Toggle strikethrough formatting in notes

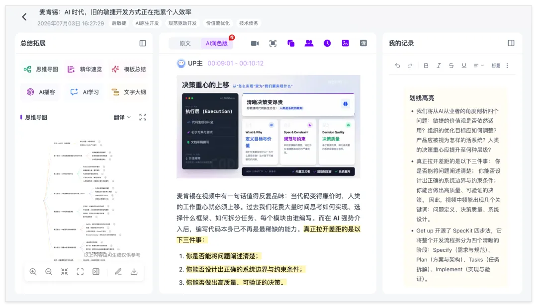(451, 66)
